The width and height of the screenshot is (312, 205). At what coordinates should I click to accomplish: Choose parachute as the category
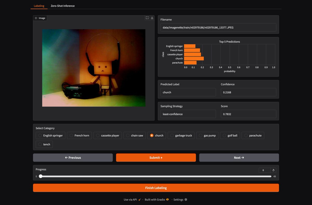pos(253,136)
